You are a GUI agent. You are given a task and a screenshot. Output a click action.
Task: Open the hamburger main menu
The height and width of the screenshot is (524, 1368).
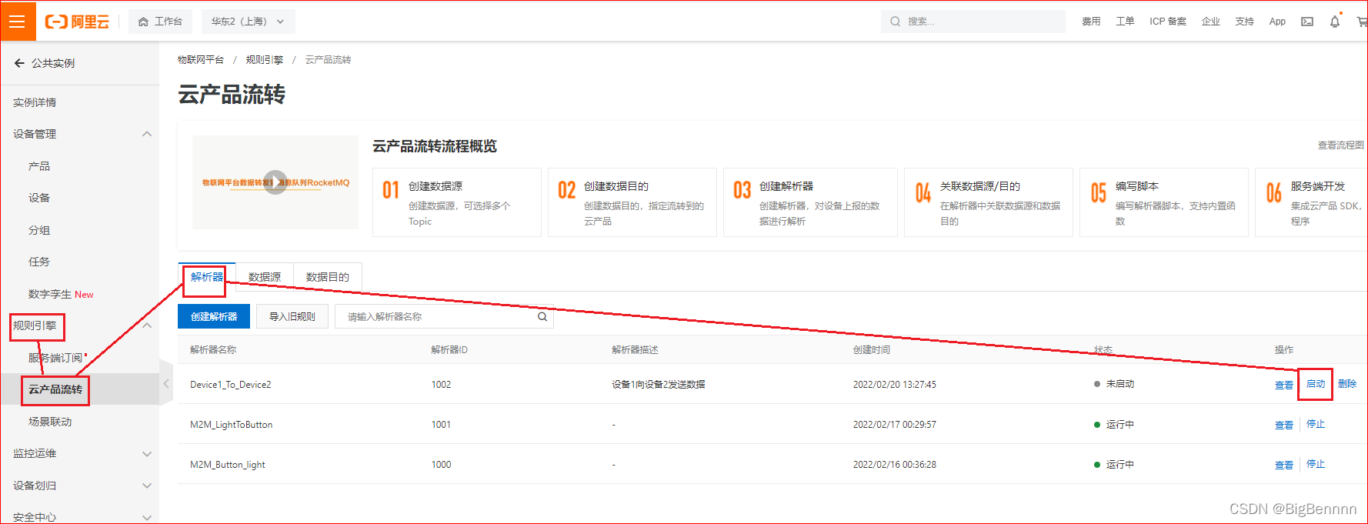[x=18, y=22]
